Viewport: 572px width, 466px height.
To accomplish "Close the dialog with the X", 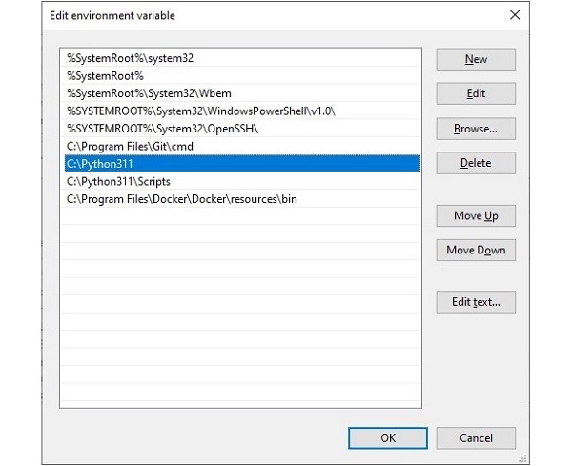I will tap(515, 15).
